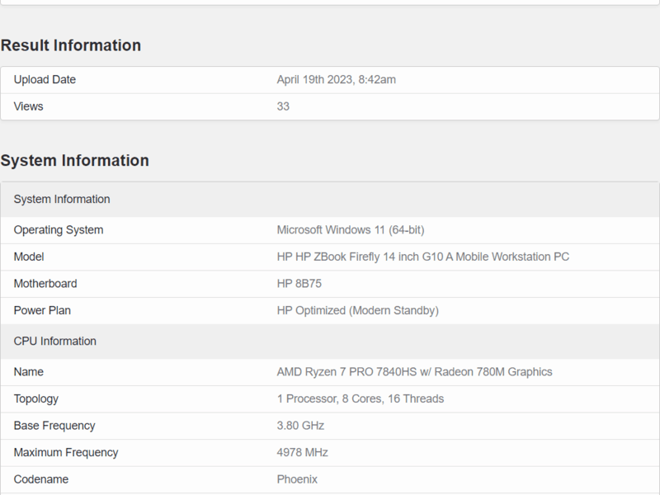Select the 'Codename' label
The image size is (660, 495).
click(x=41, y=479)
